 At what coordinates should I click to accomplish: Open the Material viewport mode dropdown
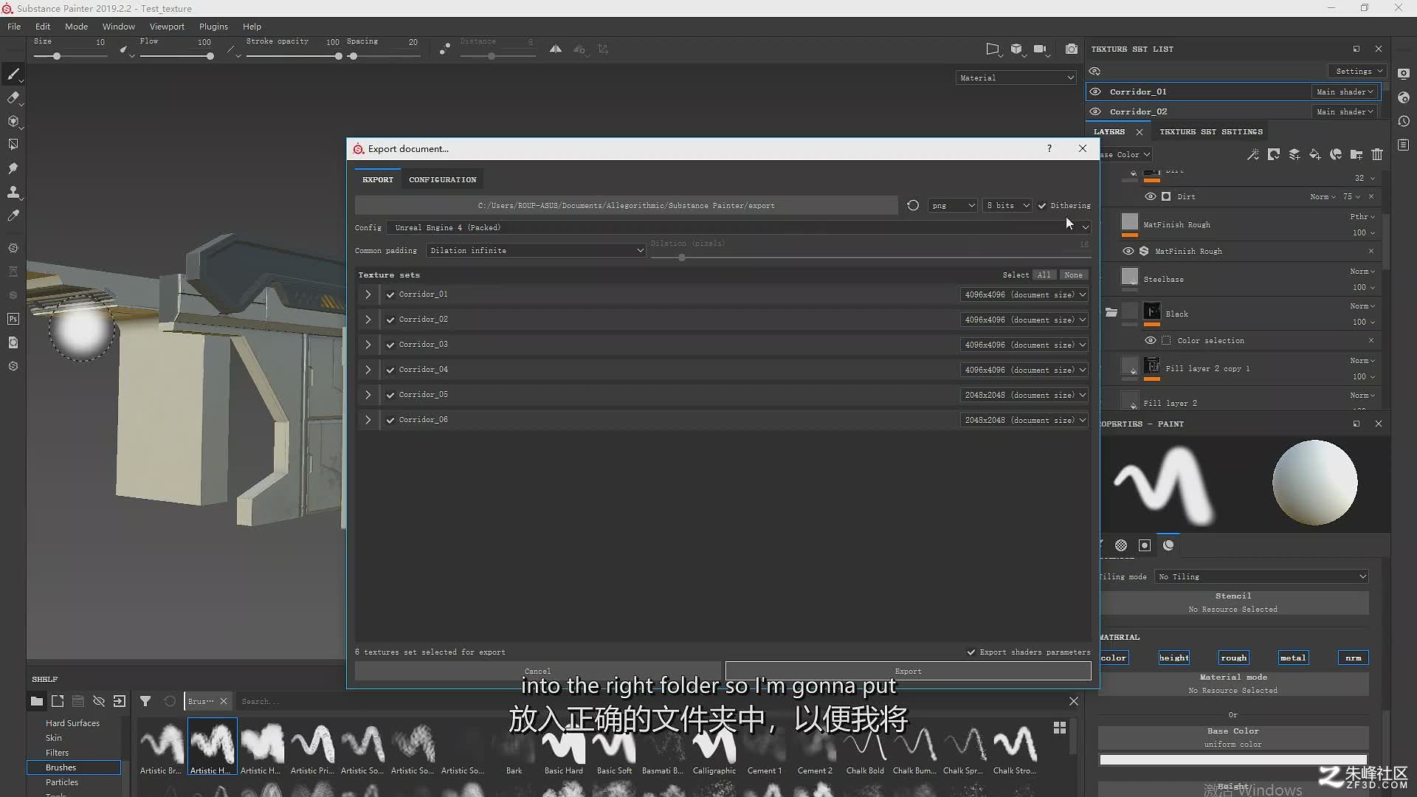[x=1016, y=77]
